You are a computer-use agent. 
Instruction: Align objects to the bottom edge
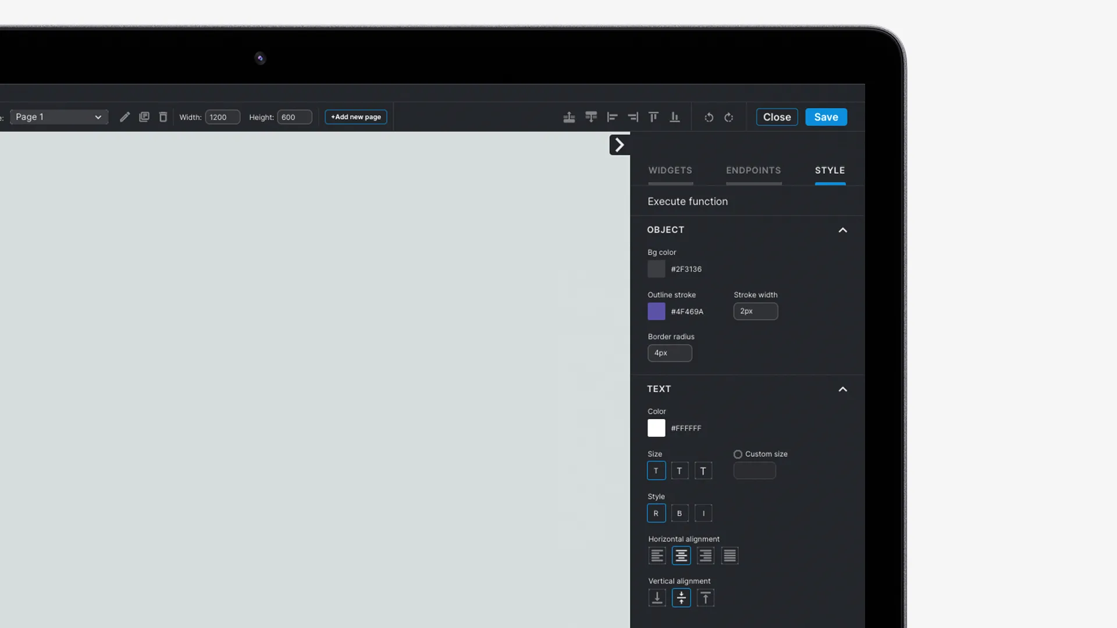tap(675, 117)
